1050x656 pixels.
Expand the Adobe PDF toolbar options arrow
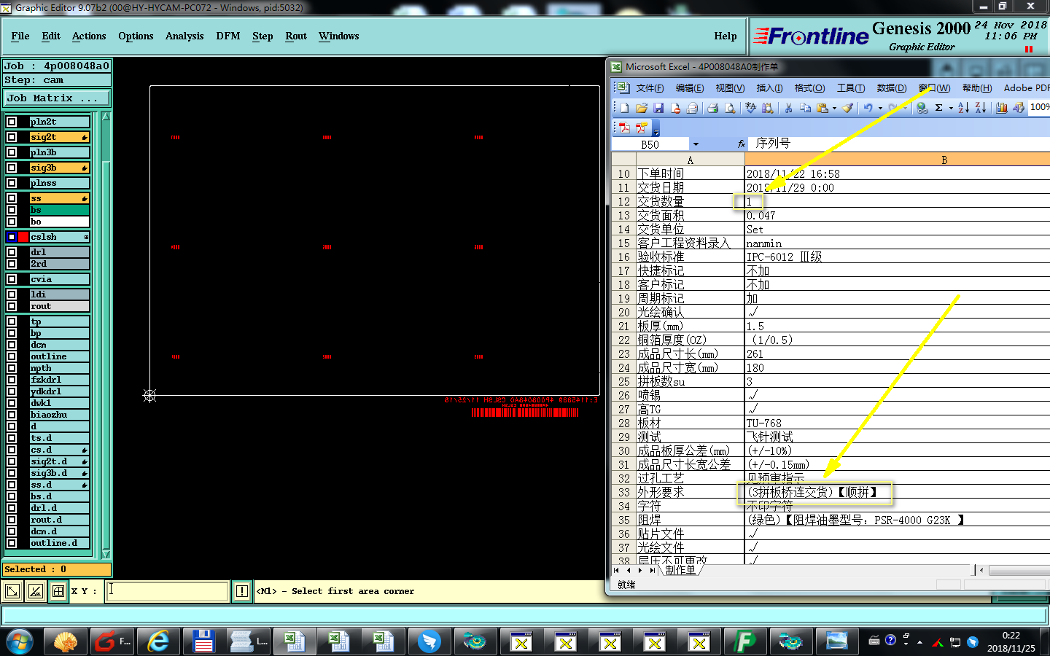pyautogui.click(x=656, y=128)
